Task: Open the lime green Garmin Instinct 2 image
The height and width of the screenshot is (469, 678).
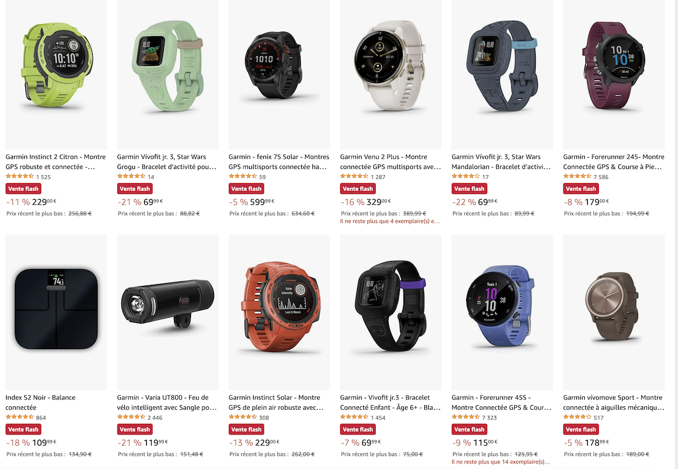Action: pyautogui.click(x=56, y=73)
